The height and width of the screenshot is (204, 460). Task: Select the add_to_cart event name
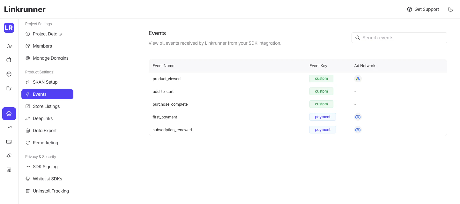coord(163,92)
